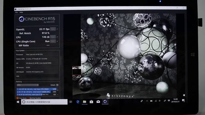205x115 pixels.
Task: Open the Help menu
Action: (x=21, y=12)
